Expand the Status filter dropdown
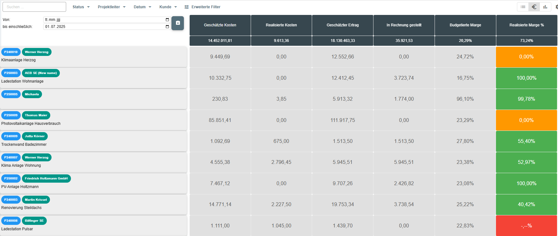The height and width of the screenshot is (236, 558). pyautogui.click(x=81, y=7)
